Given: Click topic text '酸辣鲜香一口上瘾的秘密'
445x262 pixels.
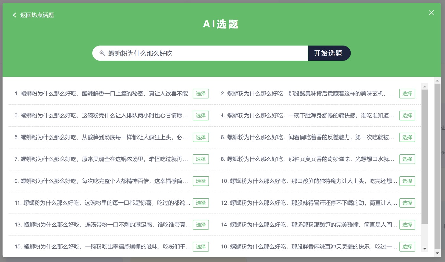Looking at the screenshot, I should pyautogui.click(x=113, y=94).
